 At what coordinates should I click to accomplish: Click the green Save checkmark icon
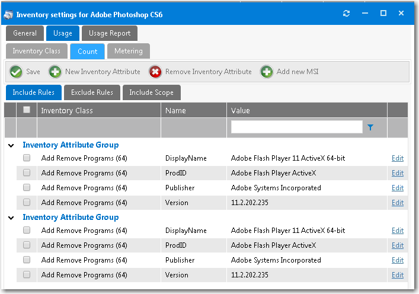coord(16,72)
